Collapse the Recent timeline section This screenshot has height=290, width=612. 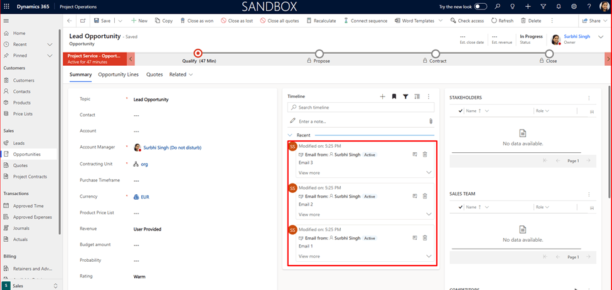pos(290,135)
